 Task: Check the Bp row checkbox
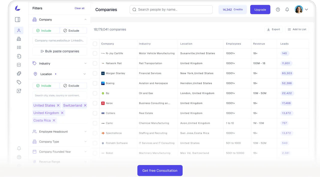95,93
